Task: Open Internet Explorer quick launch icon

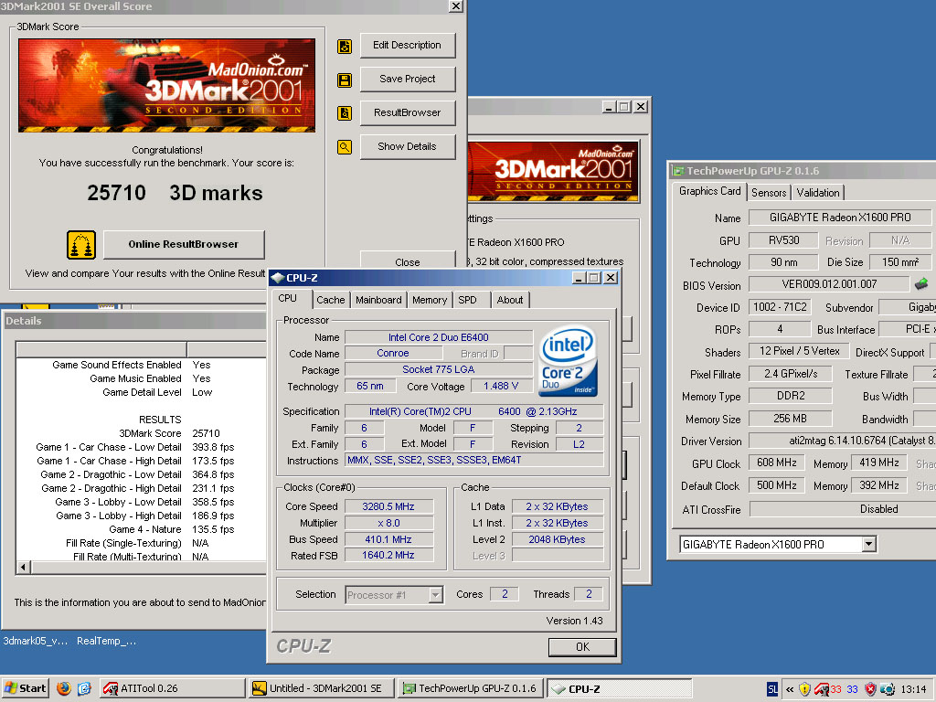Action: tap(84, 688)
